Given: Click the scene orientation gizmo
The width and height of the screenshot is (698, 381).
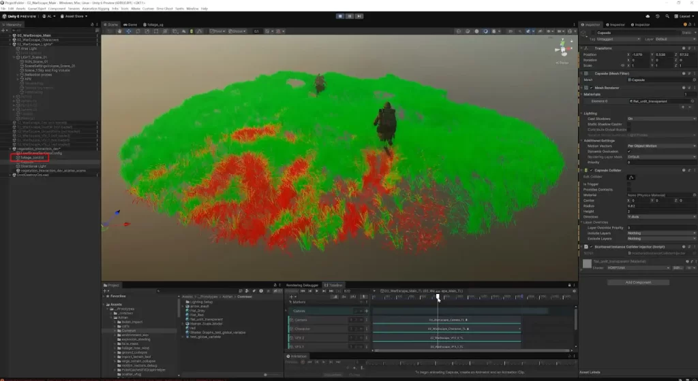Looking at the screenshot, I should pyautogui.click(x=562, y=49).
